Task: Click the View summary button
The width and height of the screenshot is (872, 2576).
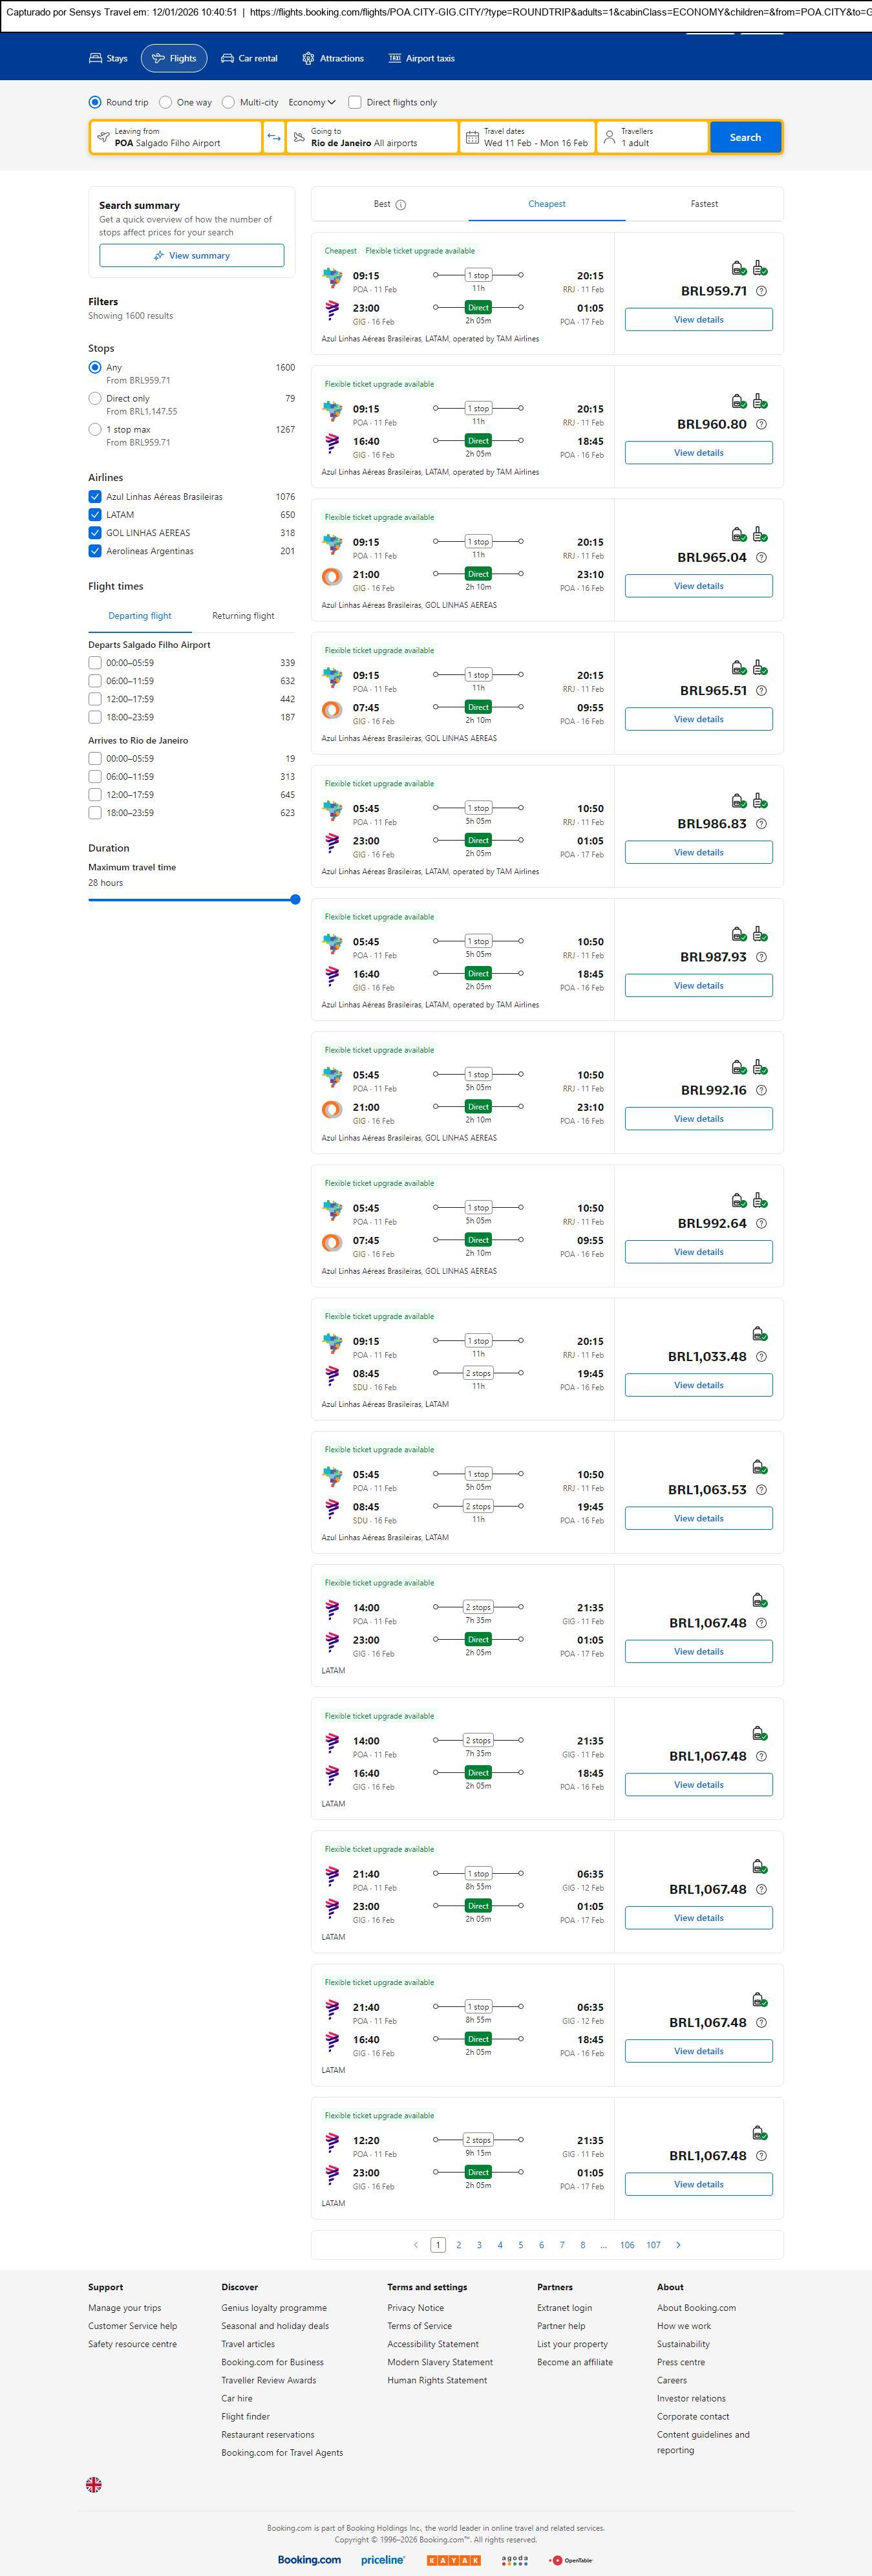Action: [x=191, y=256]
